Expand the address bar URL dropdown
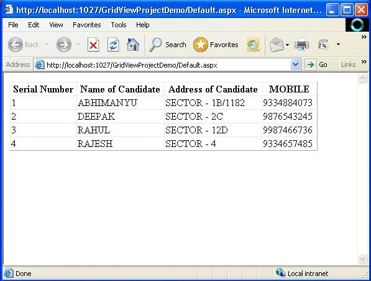The height and width of the screenshot is (281, 371). pos(295,65)
